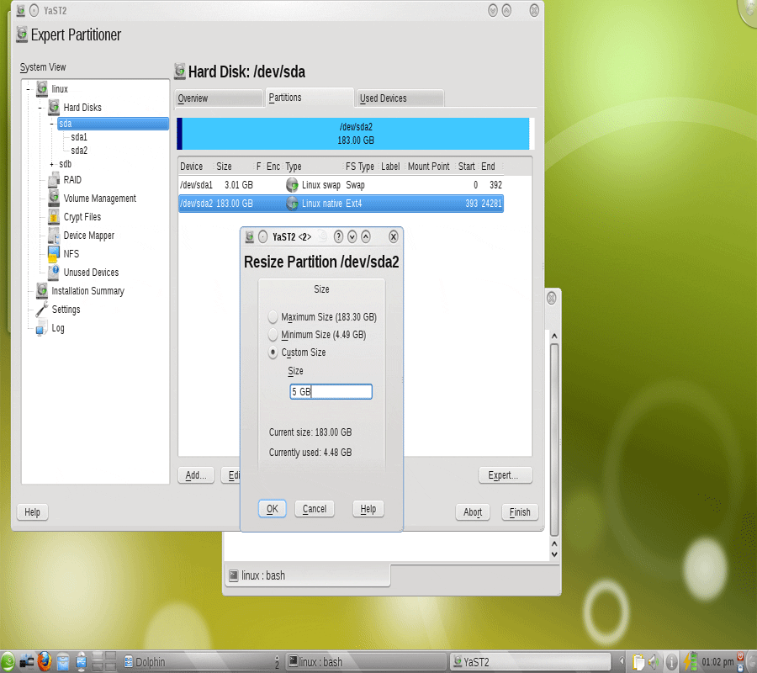Image resolution: width=757 pixels, height=673 pixels.
Task: Click OK in the Resize Partition dialog
Action: [x=273, y=508]
